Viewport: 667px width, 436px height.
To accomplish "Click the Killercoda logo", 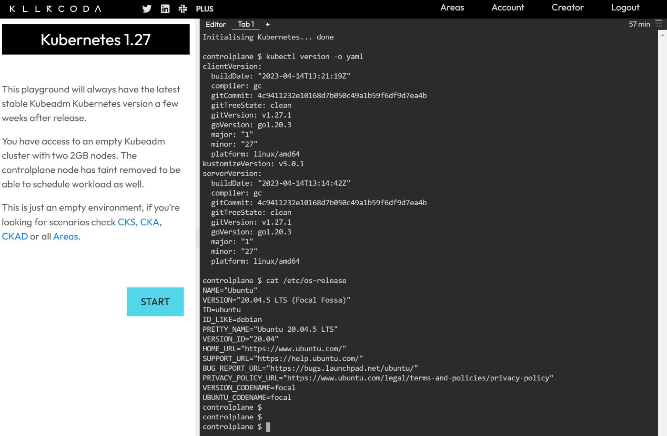I will (55, 9).
